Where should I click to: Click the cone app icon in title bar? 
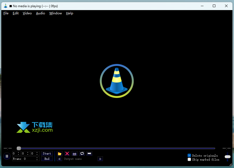pyautogui.click(x=6, y=6)
